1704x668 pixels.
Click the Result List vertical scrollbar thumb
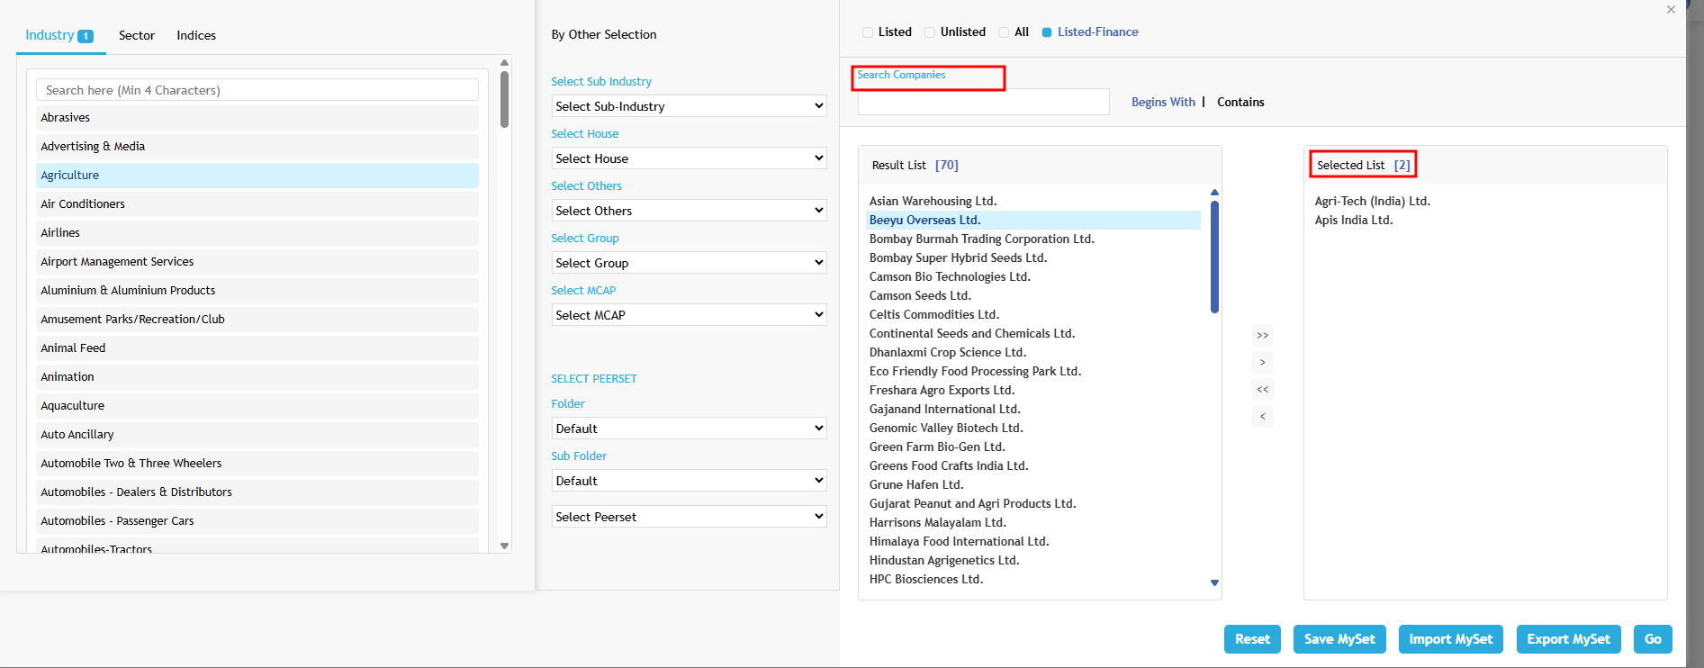click(1214, 257)
